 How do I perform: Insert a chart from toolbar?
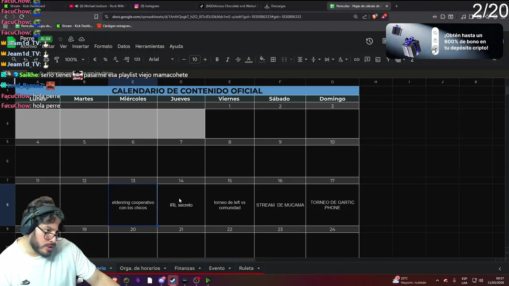(x=378, y=59)
